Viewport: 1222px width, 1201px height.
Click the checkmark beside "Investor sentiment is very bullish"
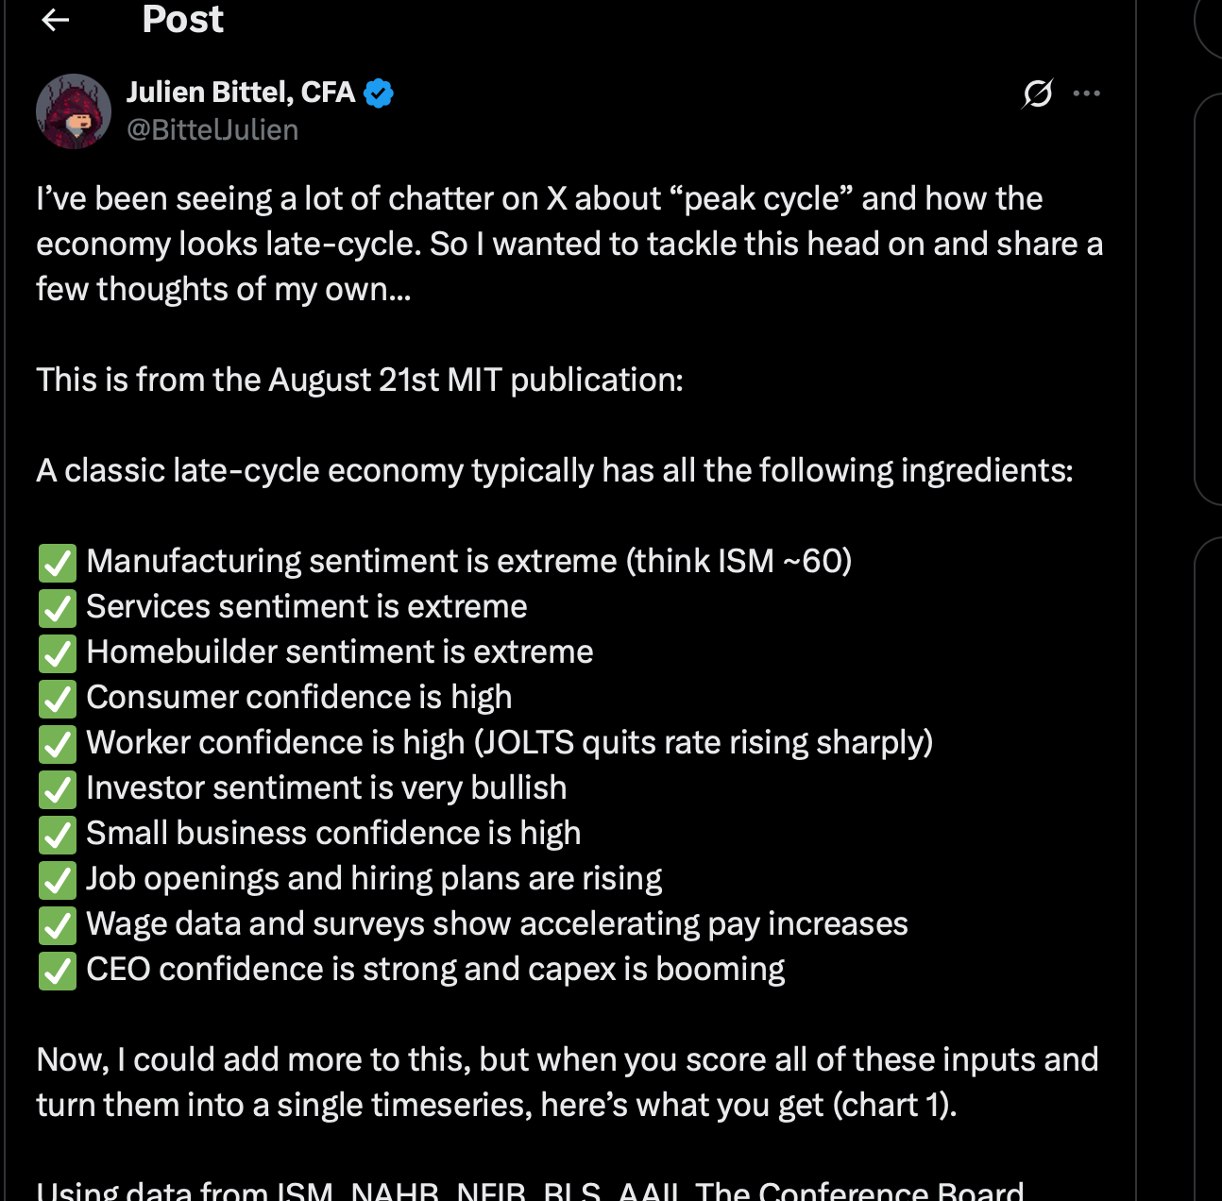[x=58, y=789]
